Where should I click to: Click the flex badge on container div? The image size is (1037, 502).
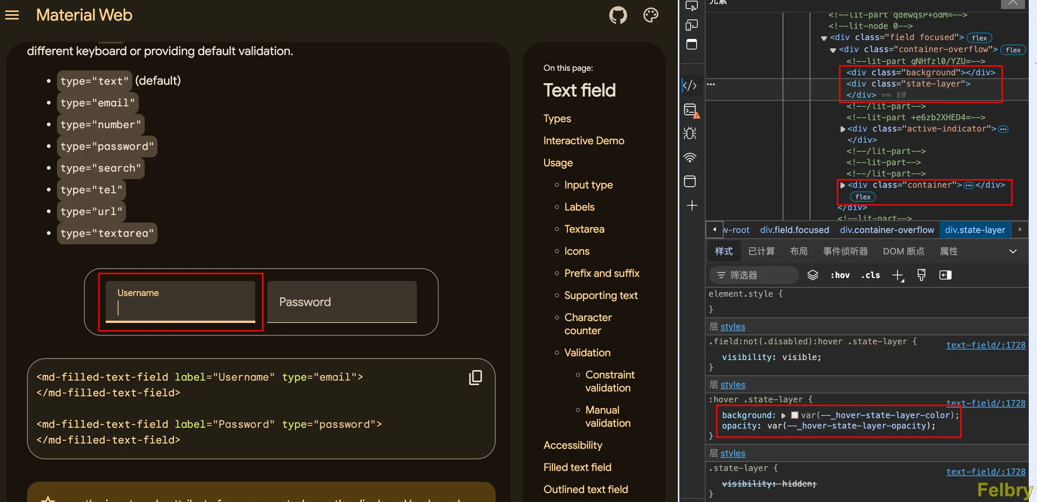pos(862,197)
